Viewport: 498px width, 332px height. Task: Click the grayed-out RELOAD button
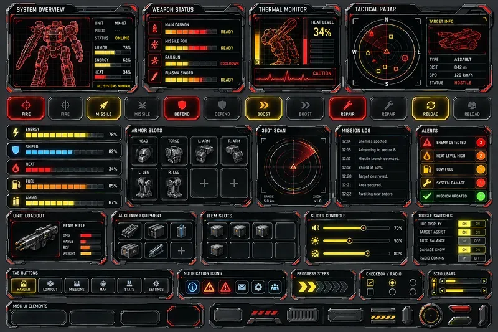pyautogui.click(x=472, y=108)
